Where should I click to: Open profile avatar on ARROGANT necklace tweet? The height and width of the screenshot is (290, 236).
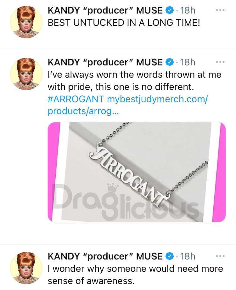pyautogui.click(x=26, y=74)
